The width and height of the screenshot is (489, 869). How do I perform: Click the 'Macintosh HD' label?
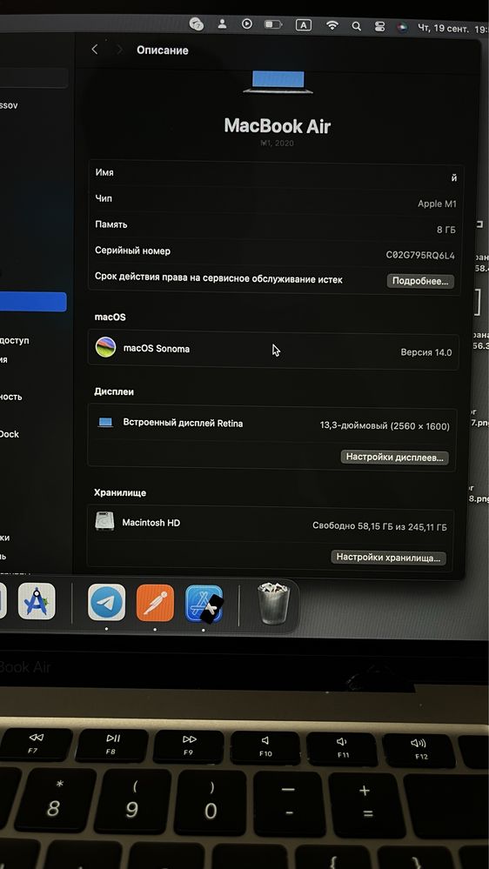(151, 523)
